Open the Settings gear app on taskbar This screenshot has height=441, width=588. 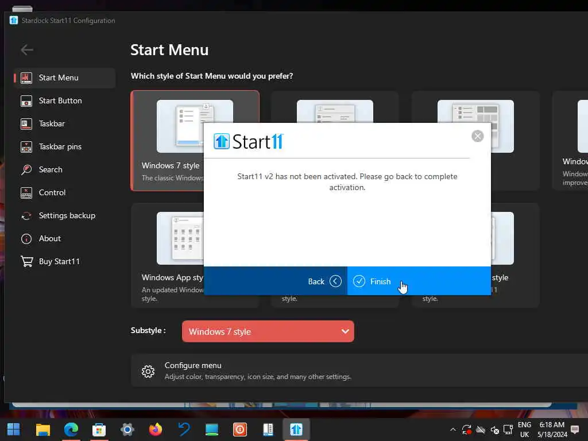[x=127, y=430]
